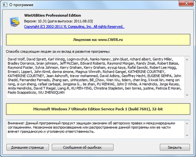Click the О программе window title
Image resolution: width=196 pixels, height=157 pixels.
pos(21,5)
